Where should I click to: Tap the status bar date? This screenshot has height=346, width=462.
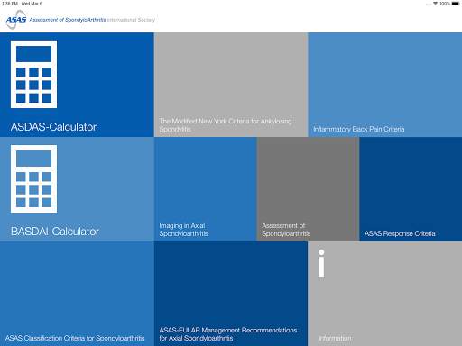pyautogui.click(x=32, y=4)
